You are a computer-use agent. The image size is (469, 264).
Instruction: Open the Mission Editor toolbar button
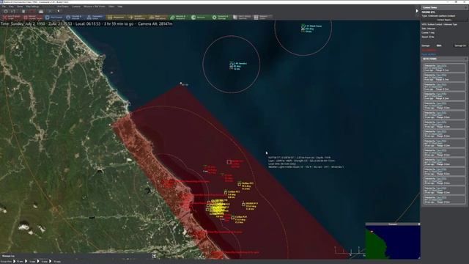[x=262, y=18]
